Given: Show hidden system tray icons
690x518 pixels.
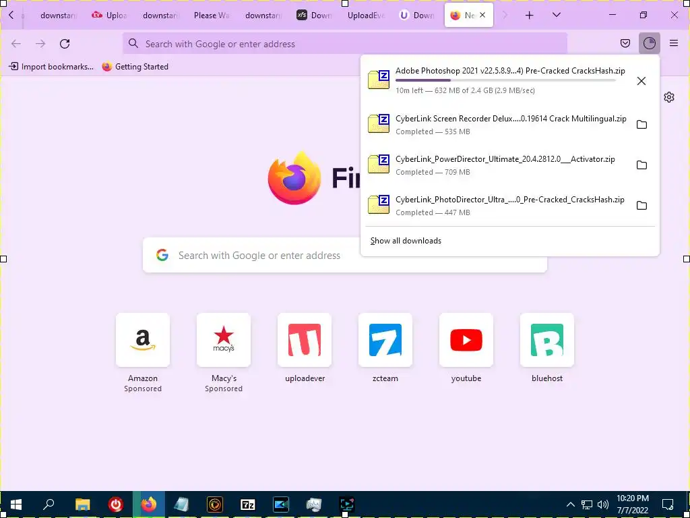Looking at the screenshot, I should 570,505.
